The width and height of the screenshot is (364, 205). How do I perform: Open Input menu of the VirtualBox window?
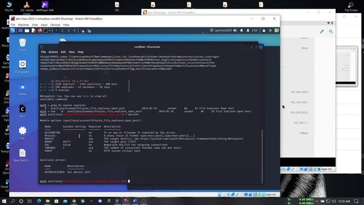pyautogui.click(x=44, y=25)
